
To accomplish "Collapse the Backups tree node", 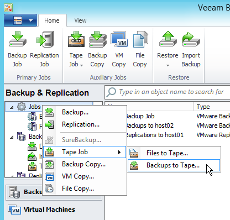I will click(x=12, y=137).
